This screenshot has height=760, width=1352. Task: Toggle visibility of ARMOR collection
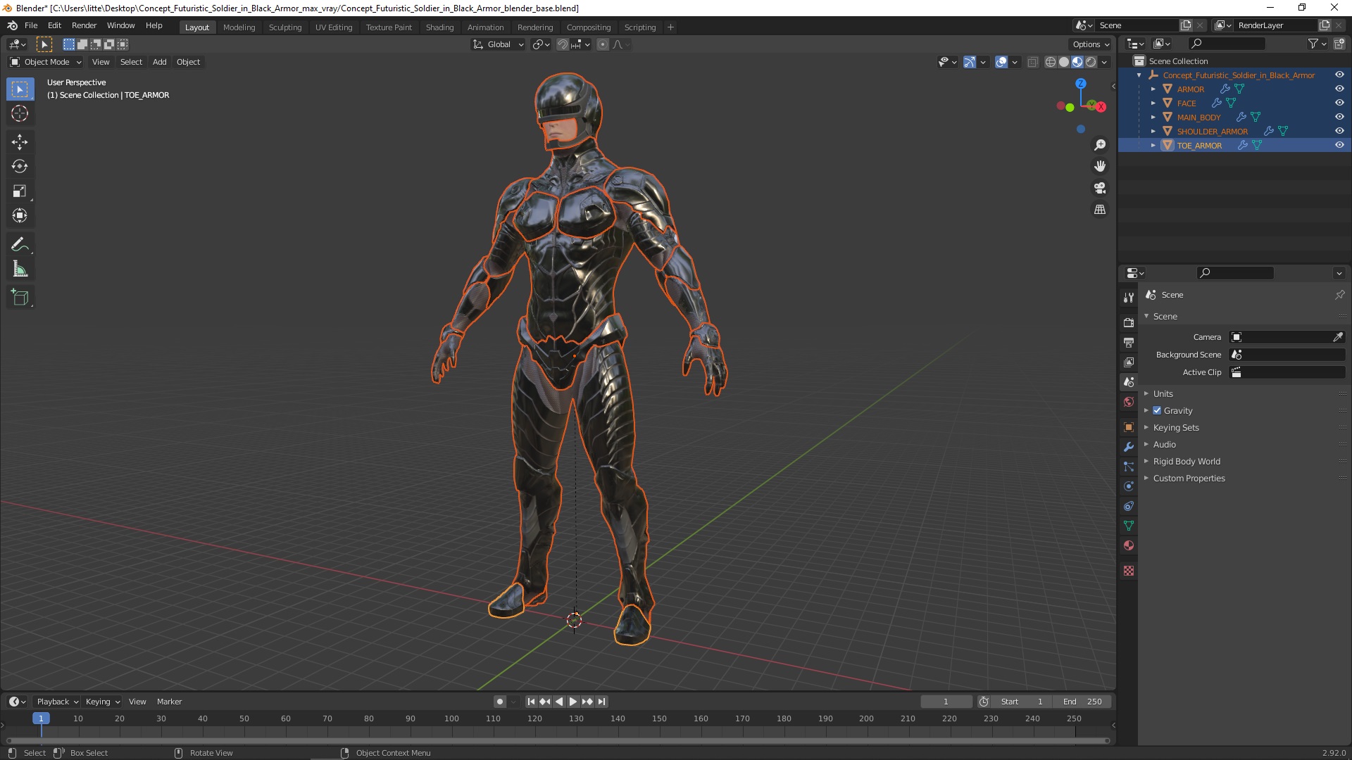1341,89
